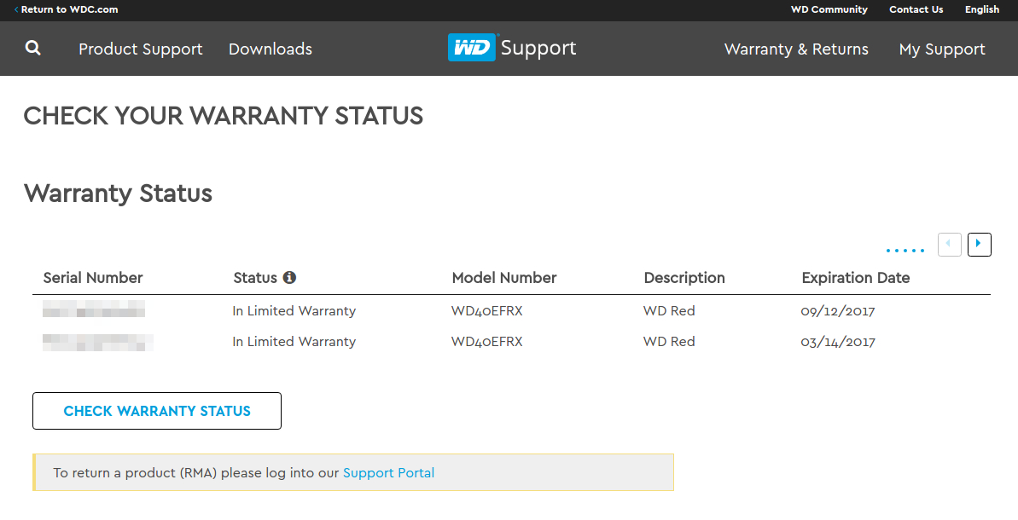Open the Product Support menu
The width and height of the screenshot is (1018, 520).
point(140,49)
